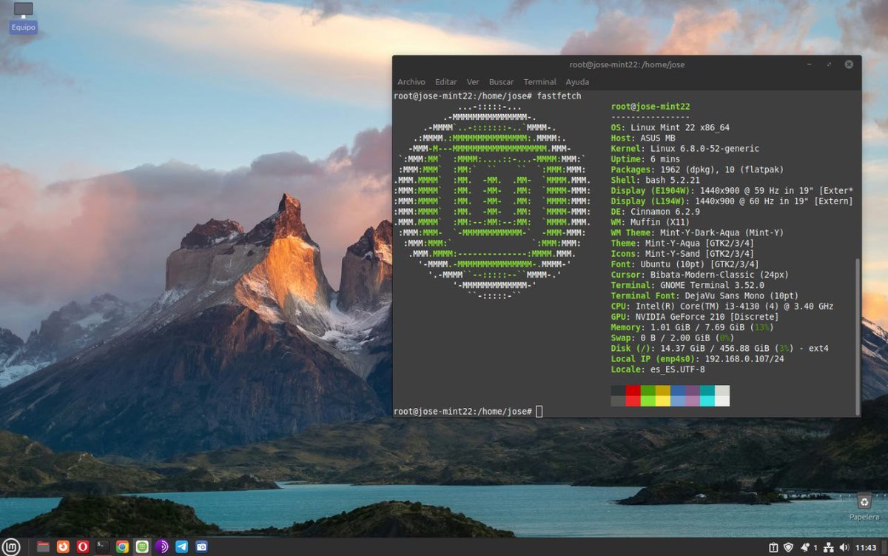Open the Terminal menu in the menu bar

[x=540, y=82]
